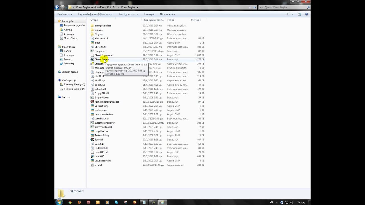Open the Βίντεο library

pos(67,51)
